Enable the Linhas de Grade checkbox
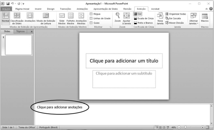 point(91,18)
